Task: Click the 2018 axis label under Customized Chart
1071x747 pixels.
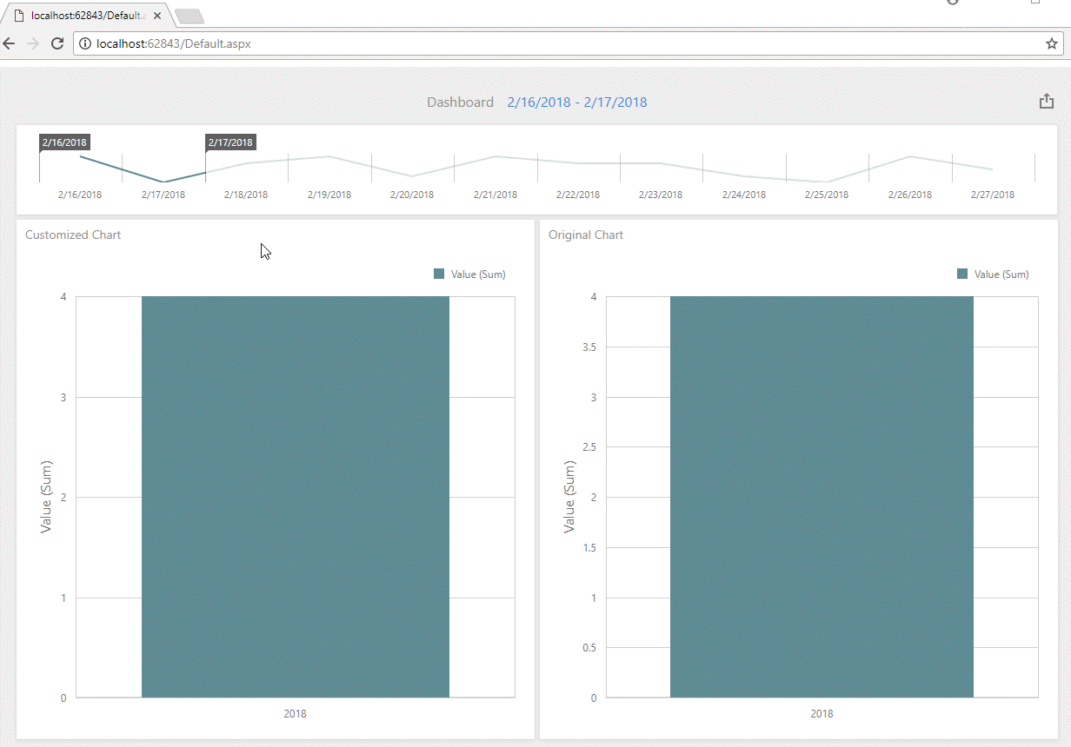Action: pyautogui.click(x=296, y=714)
